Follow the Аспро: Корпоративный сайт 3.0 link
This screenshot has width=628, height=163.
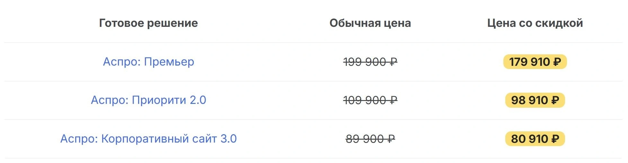(148, 139)
